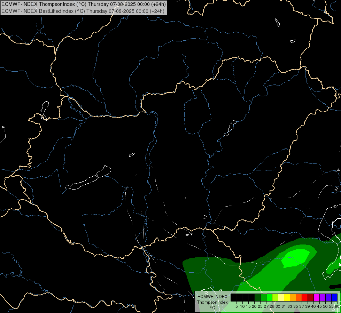This screenshot has height=313, width=341.
Task: Select the bright green 27–29 legend swatch
Action: 269,297
